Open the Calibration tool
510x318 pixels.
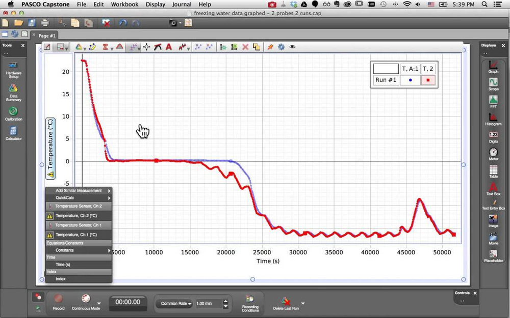coord(13,111)
